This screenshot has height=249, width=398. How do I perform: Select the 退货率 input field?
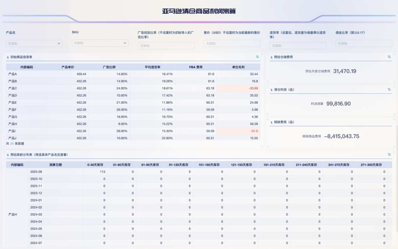298,46
